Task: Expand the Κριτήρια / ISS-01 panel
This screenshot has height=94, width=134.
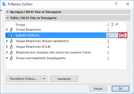Action: 8,12
